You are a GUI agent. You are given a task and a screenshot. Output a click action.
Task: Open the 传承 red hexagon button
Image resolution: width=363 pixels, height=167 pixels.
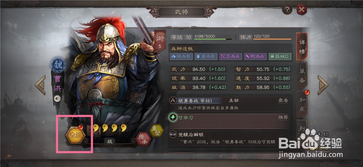coord(143,139)
